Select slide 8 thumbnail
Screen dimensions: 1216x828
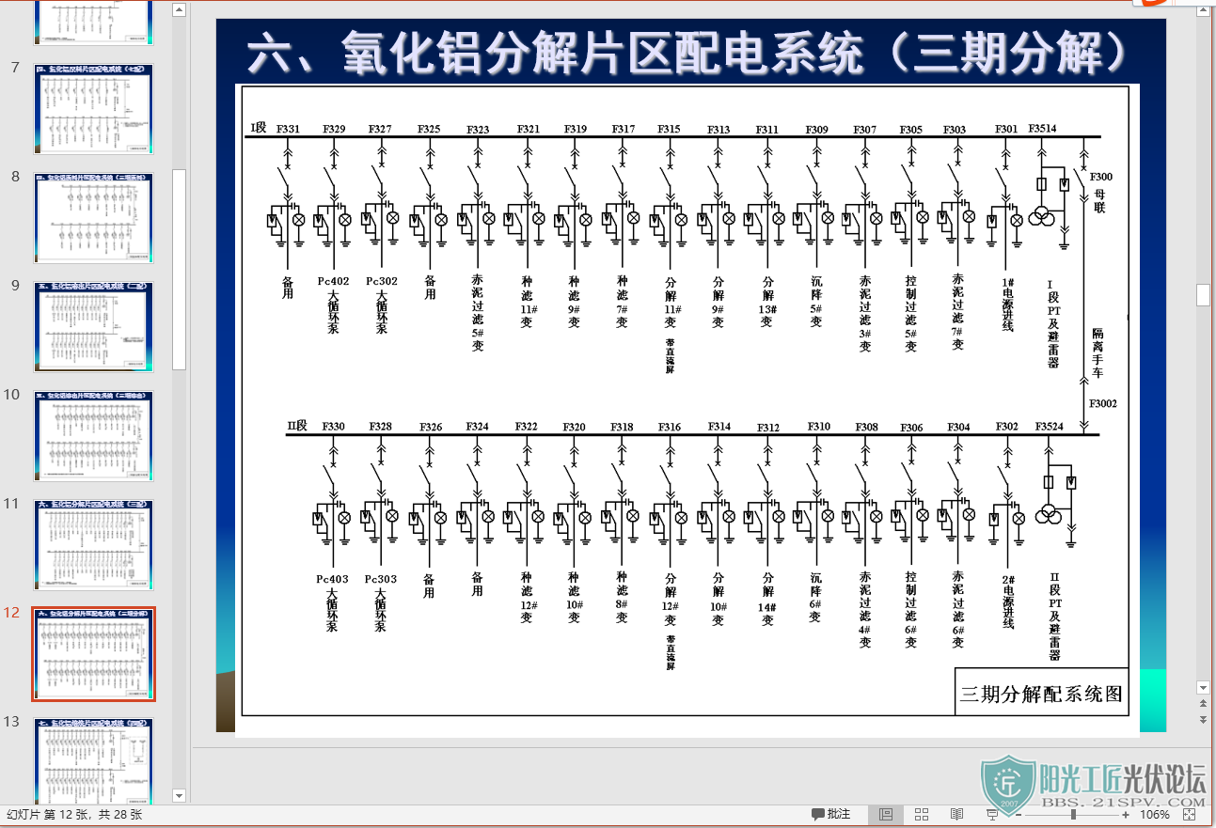[94, 218]
